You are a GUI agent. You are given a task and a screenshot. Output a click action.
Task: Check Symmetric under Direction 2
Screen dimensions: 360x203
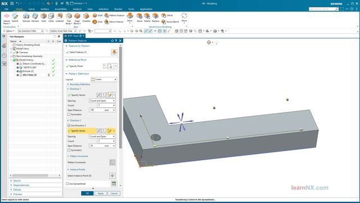click(69, 150)
